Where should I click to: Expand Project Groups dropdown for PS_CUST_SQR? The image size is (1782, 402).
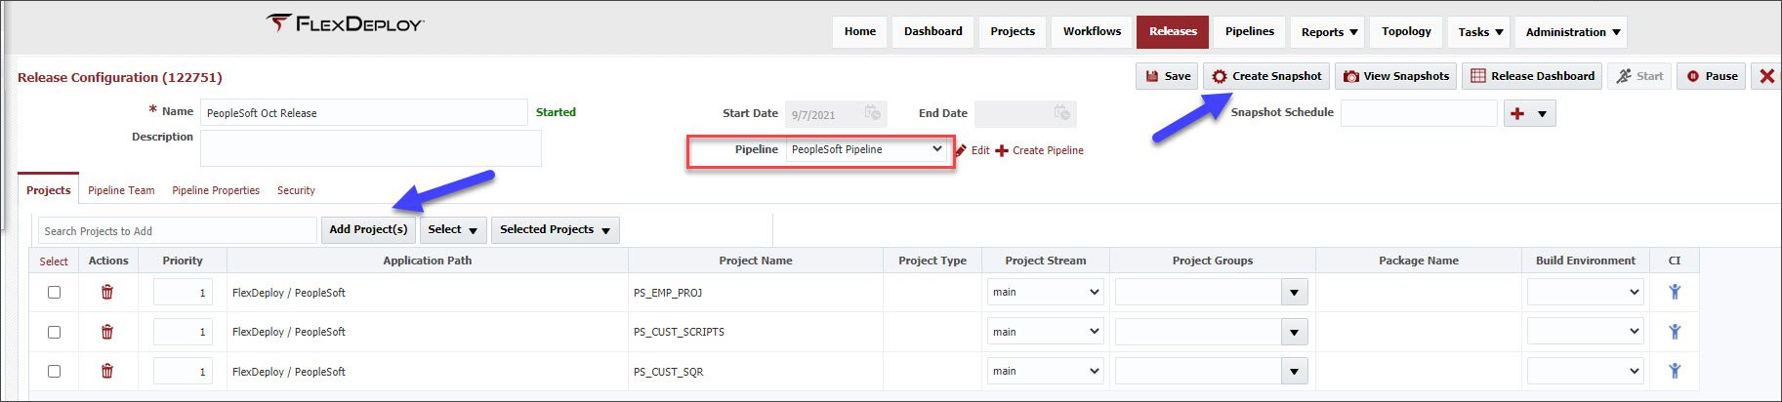1294,371
